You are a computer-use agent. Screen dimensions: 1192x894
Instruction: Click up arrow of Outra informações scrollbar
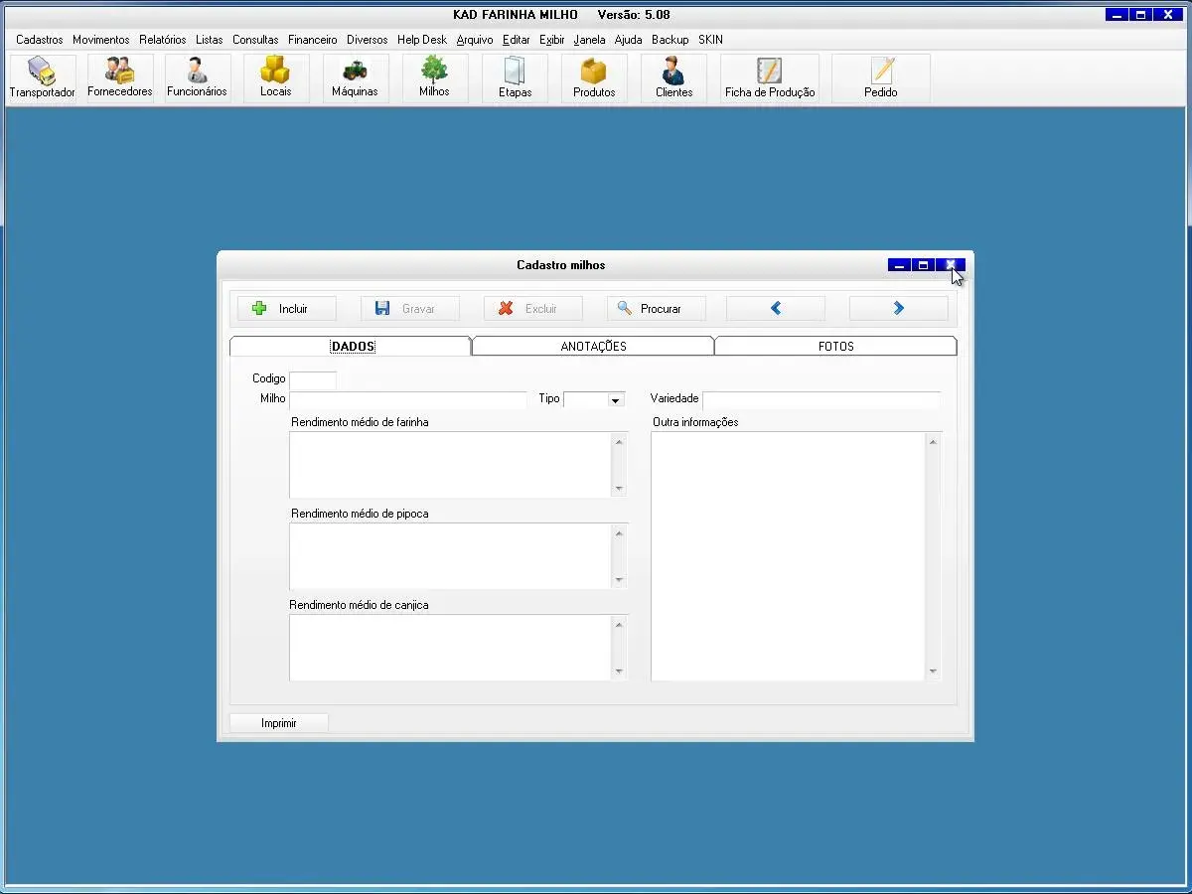[933, 442]
